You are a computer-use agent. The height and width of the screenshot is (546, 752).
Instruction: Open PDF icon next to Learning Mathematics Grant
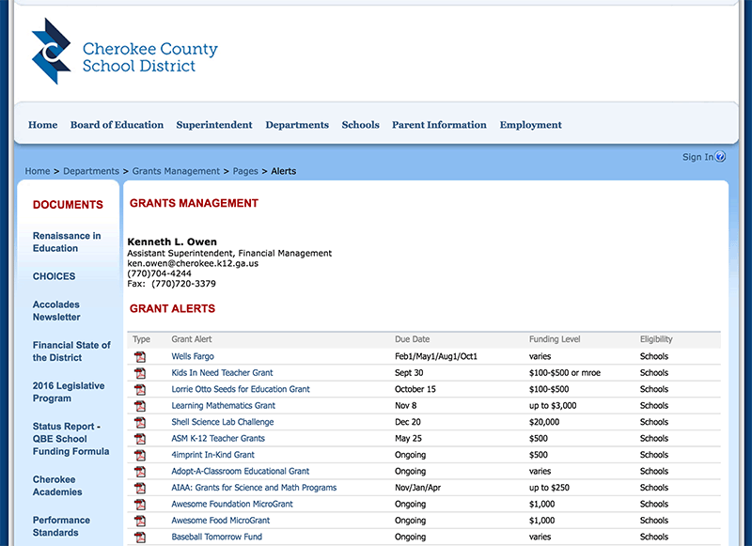click(x=140, y=406)
